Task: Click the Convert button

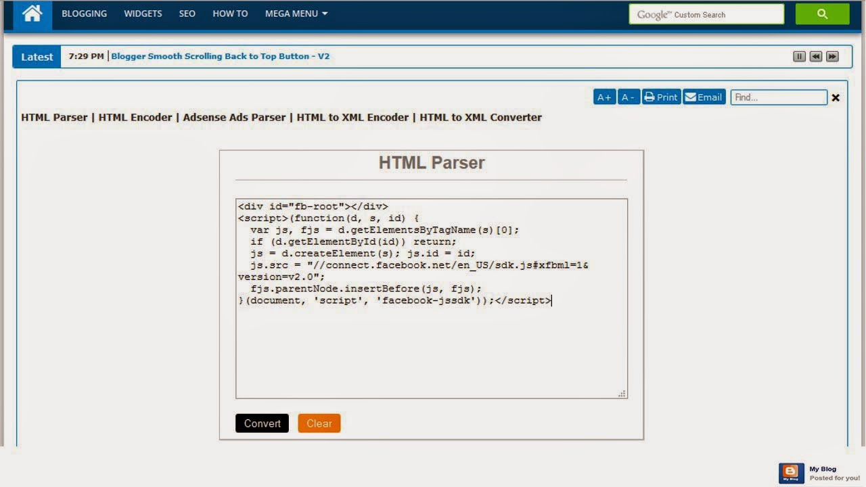Action: coord(262,423)
